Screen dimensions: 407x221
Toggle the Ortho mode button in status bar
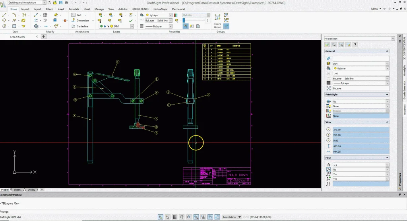click(181, 217)
